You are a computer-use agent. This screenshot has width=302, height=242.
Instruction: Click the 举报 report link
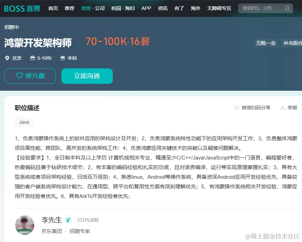click(292, 108)
